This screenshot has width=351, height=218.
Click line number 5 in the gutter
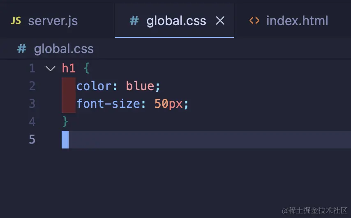click(32, 139)
